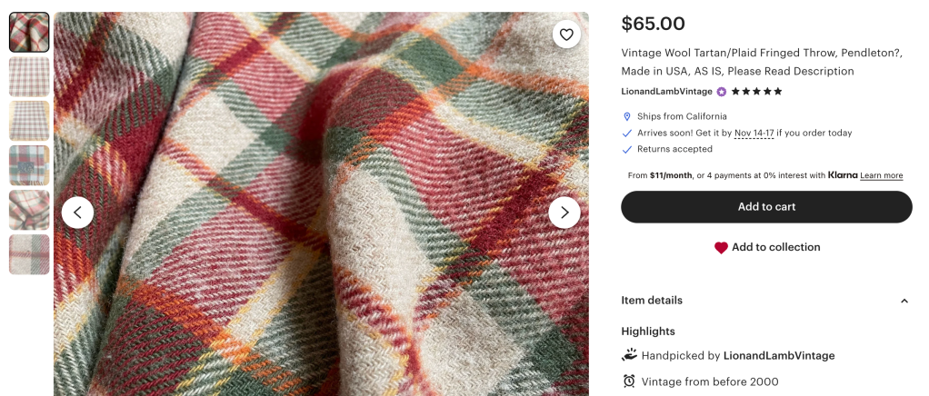The image size is (929, 396).
Task: Click the Star Seller badge icon
Action: [x=722, y=92]
